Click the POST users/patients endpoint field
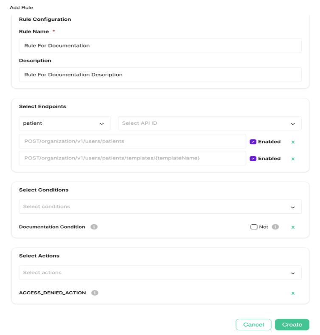Image resolution: width=320 pixels, height=335 pixels. click(x=132, y=141)
